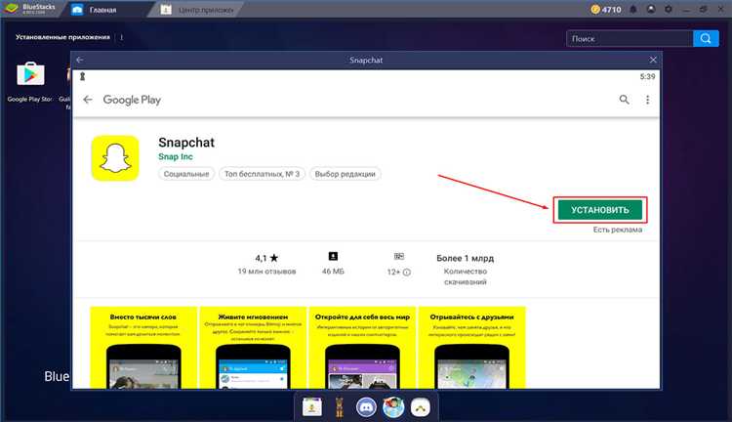Image resolution: width=732 pixels, height=422 pixels.
Task: Open the Установленные приложения options menu
Action: point(121,37)
